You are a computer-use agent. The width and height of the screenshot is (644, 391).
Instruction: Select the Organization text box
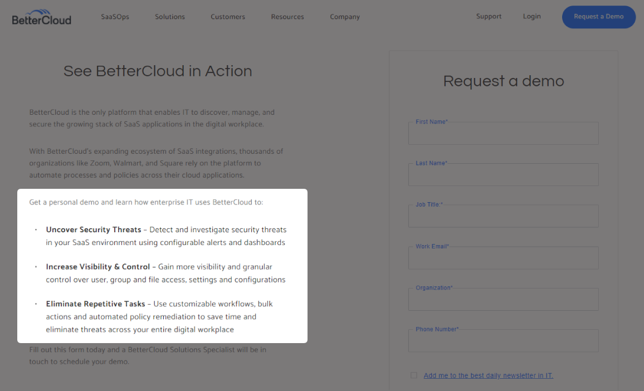point(503,300)
